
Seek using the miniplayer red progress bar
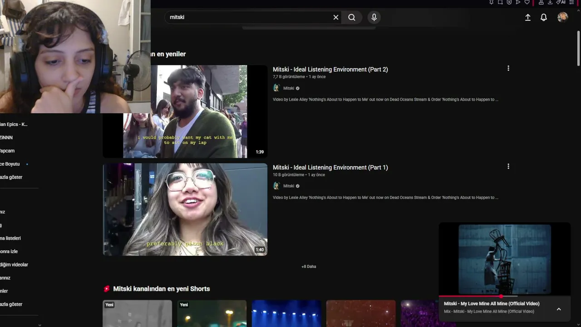pos(504,296)
